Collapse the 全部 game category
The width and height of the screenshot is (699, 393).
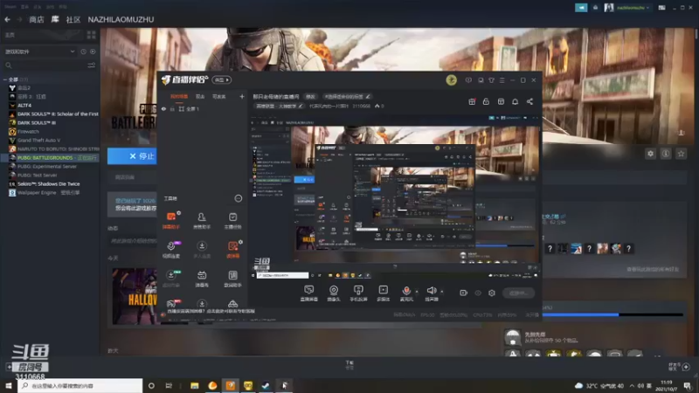5,79
